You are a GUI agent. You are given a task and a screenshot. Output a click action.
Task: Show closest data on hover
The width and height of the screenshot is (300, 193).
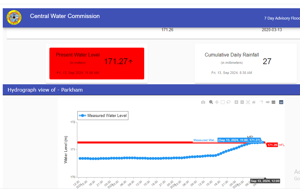tap(267, 102)
